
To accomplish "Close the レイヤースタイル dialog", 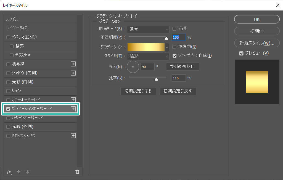I will coord(278,6).
